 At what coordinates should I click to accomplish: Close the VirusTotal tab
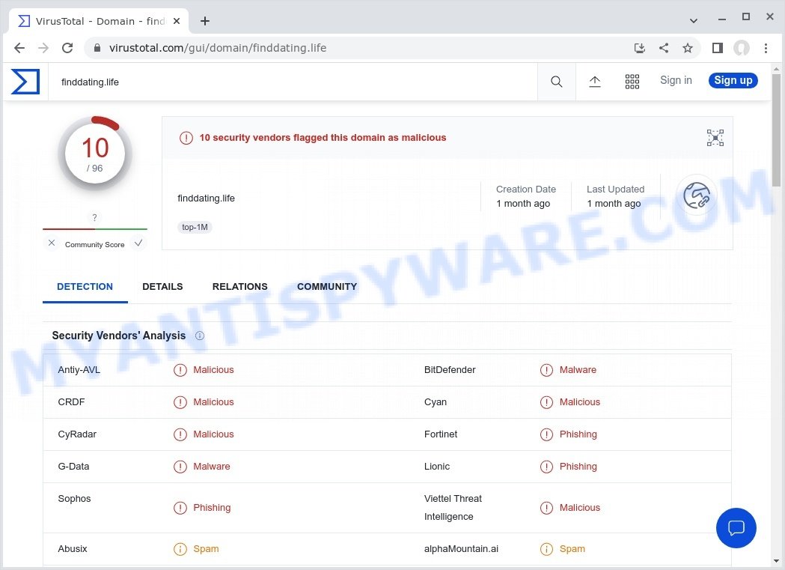(x=176, y=21)
